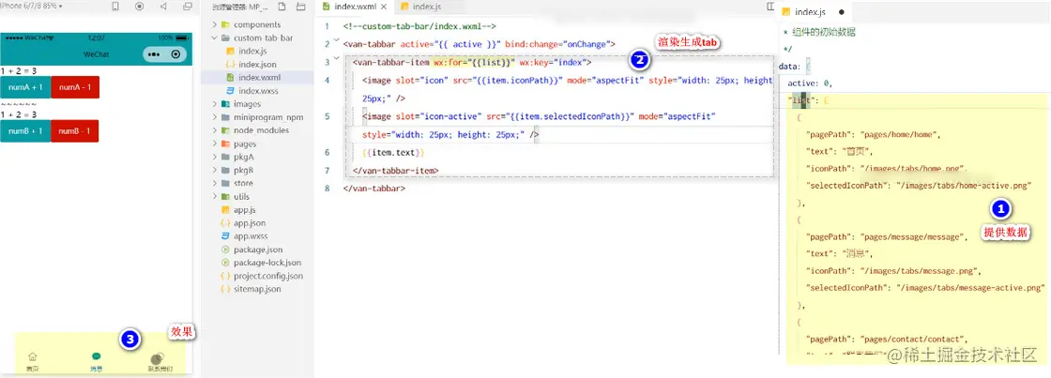The height and width of the screenshot is (378, 1051).
Task: Expand the store folder
Action: coord(215,184)
